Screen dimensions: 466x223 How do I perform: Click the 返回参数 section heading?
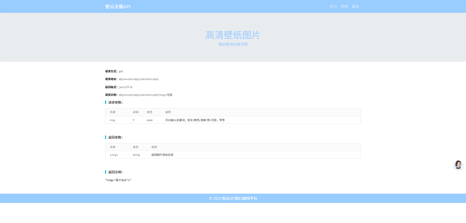click(115, 137)
